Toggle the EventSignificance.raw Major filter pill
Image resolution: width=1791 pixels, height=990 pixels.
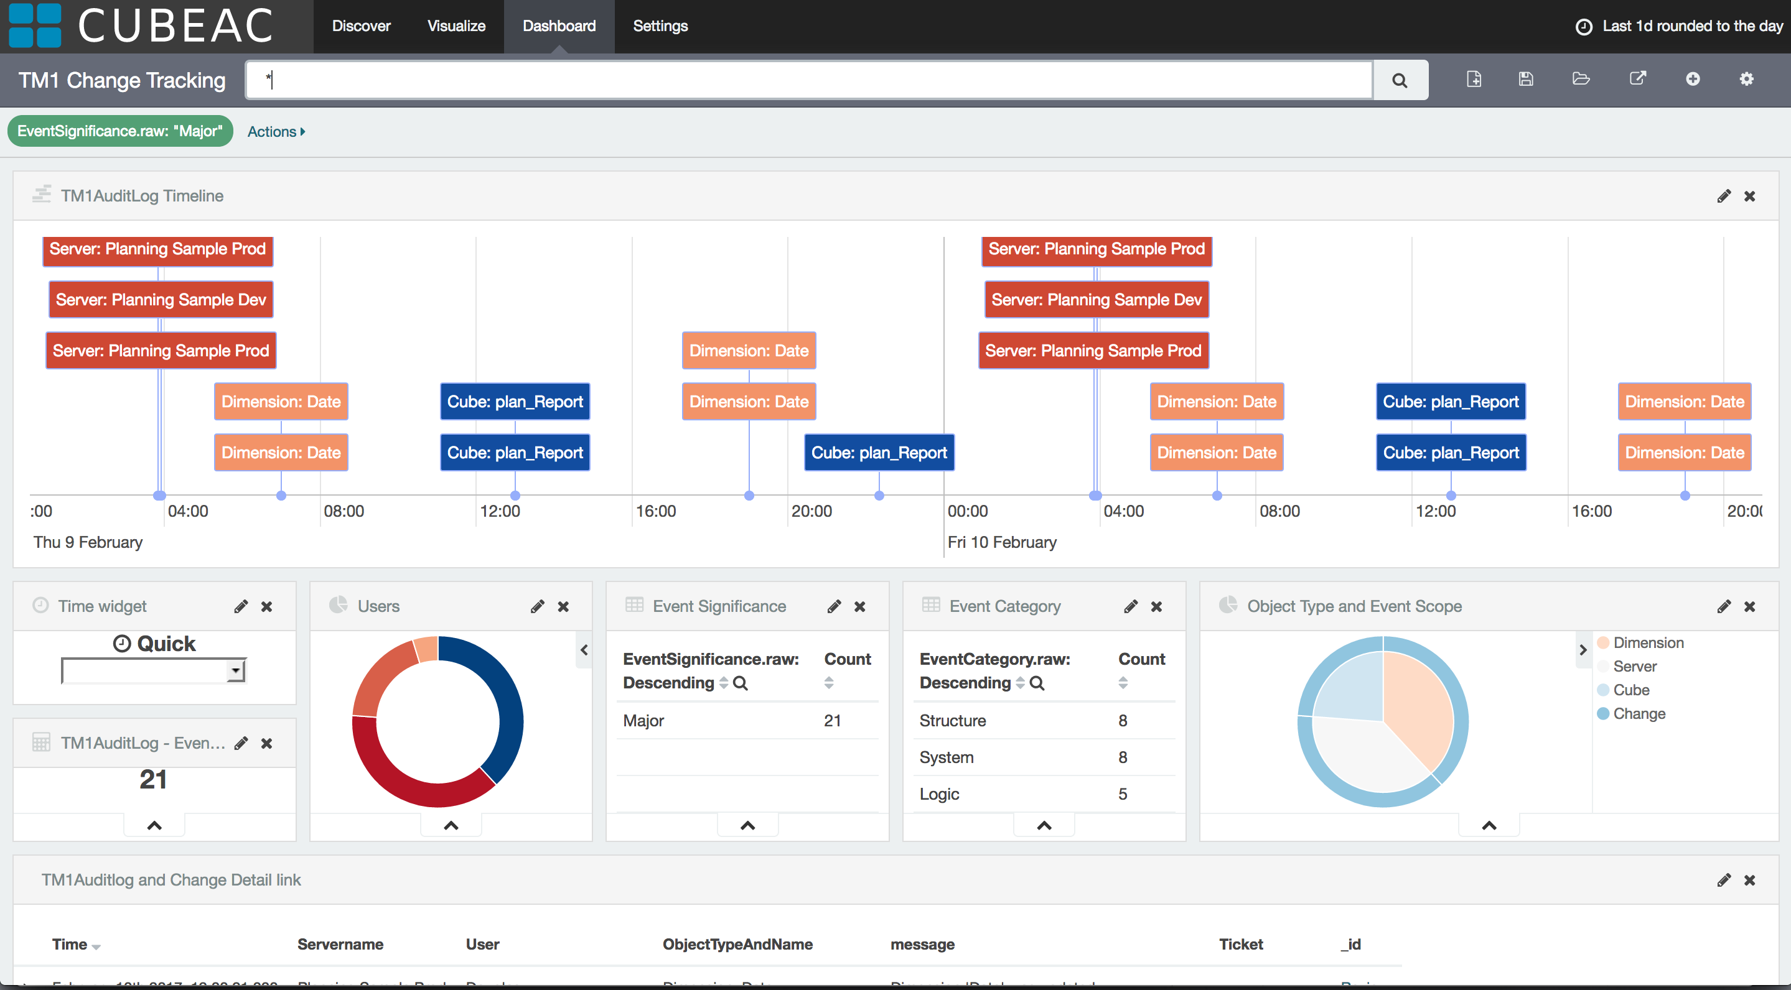[x=120, y=131]
